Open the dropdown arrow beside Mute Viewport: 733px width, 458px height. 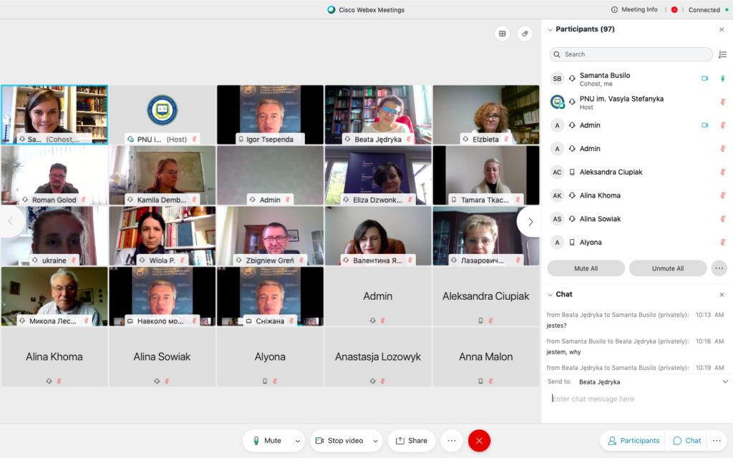pyautogui.click(x=298, y=441)
